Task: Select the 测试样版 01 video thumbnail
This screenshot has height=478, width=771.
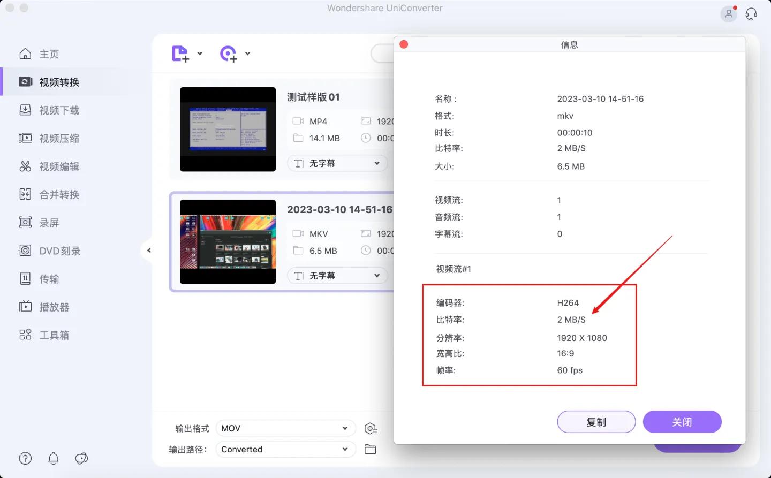Action: (228, 129)
